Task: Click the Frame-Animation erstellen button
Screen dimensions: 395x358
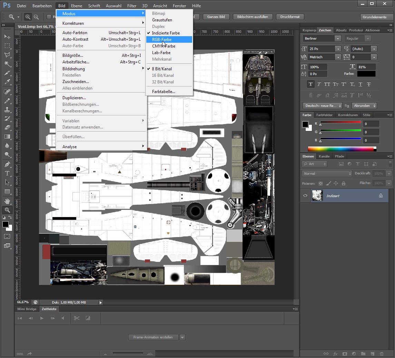Action: [154, 337]
